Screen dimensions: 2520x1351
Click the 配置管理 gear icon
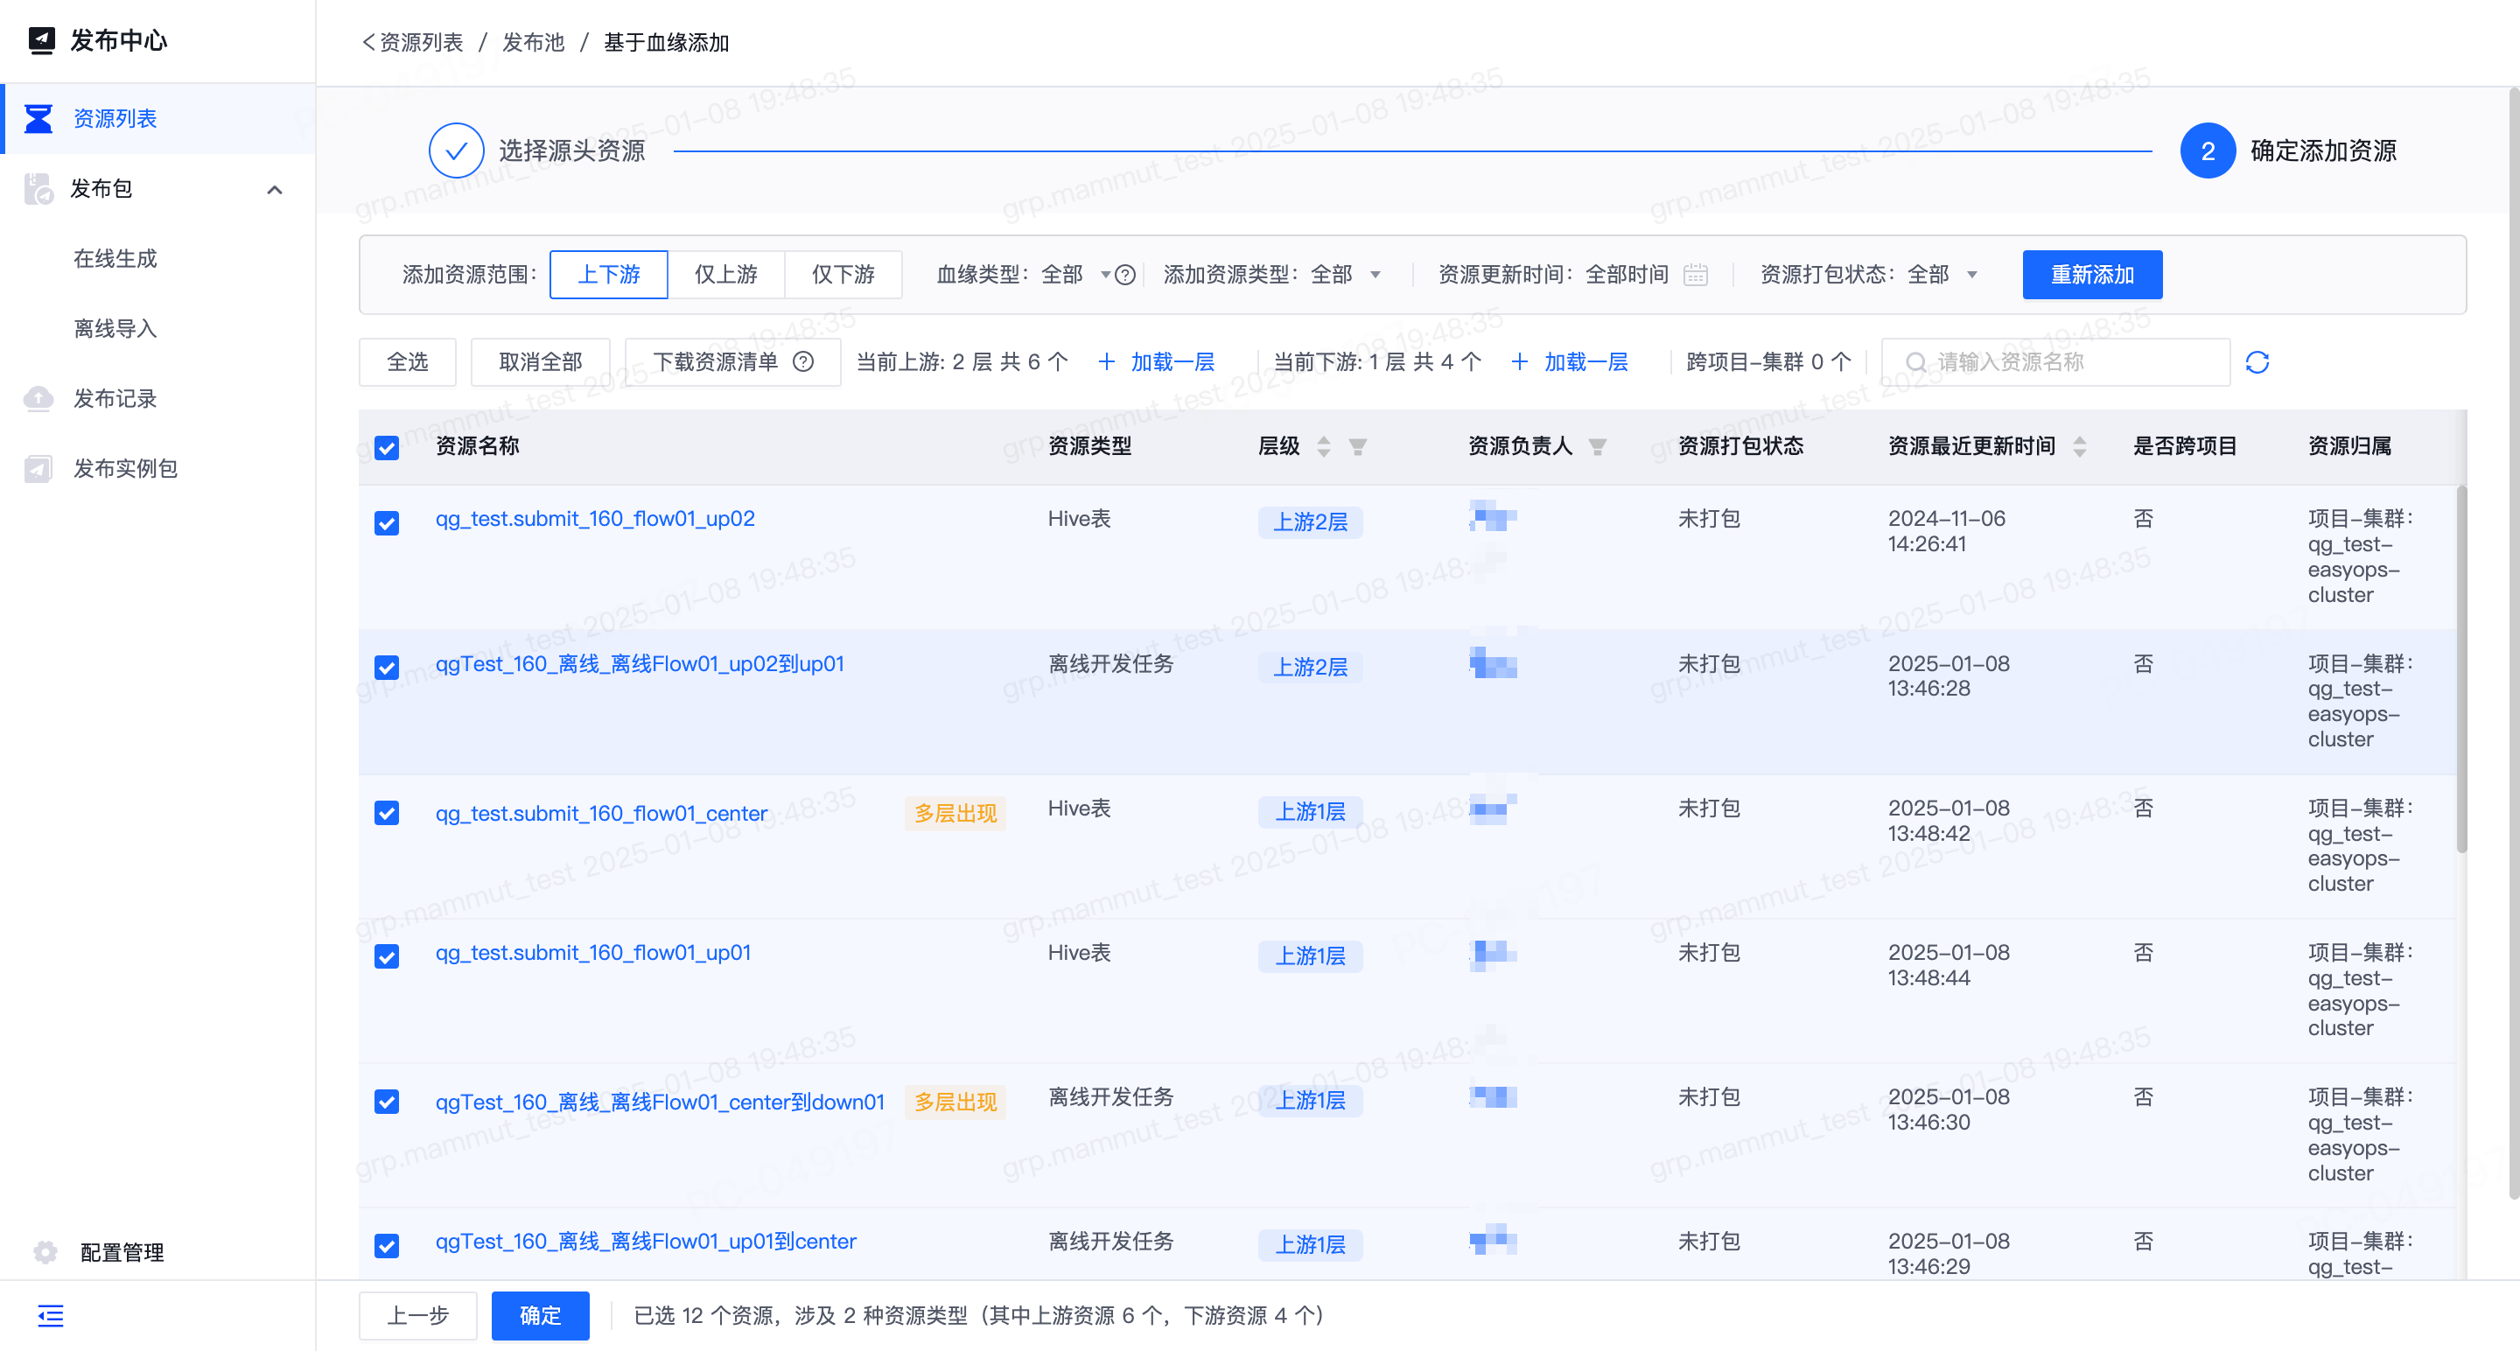point(45,1252)
